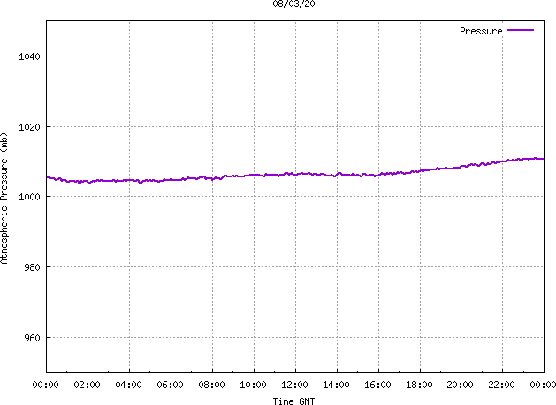Click the 12:00 x-axis label
This screenshot has width=556, height=405.
(294, 385)
